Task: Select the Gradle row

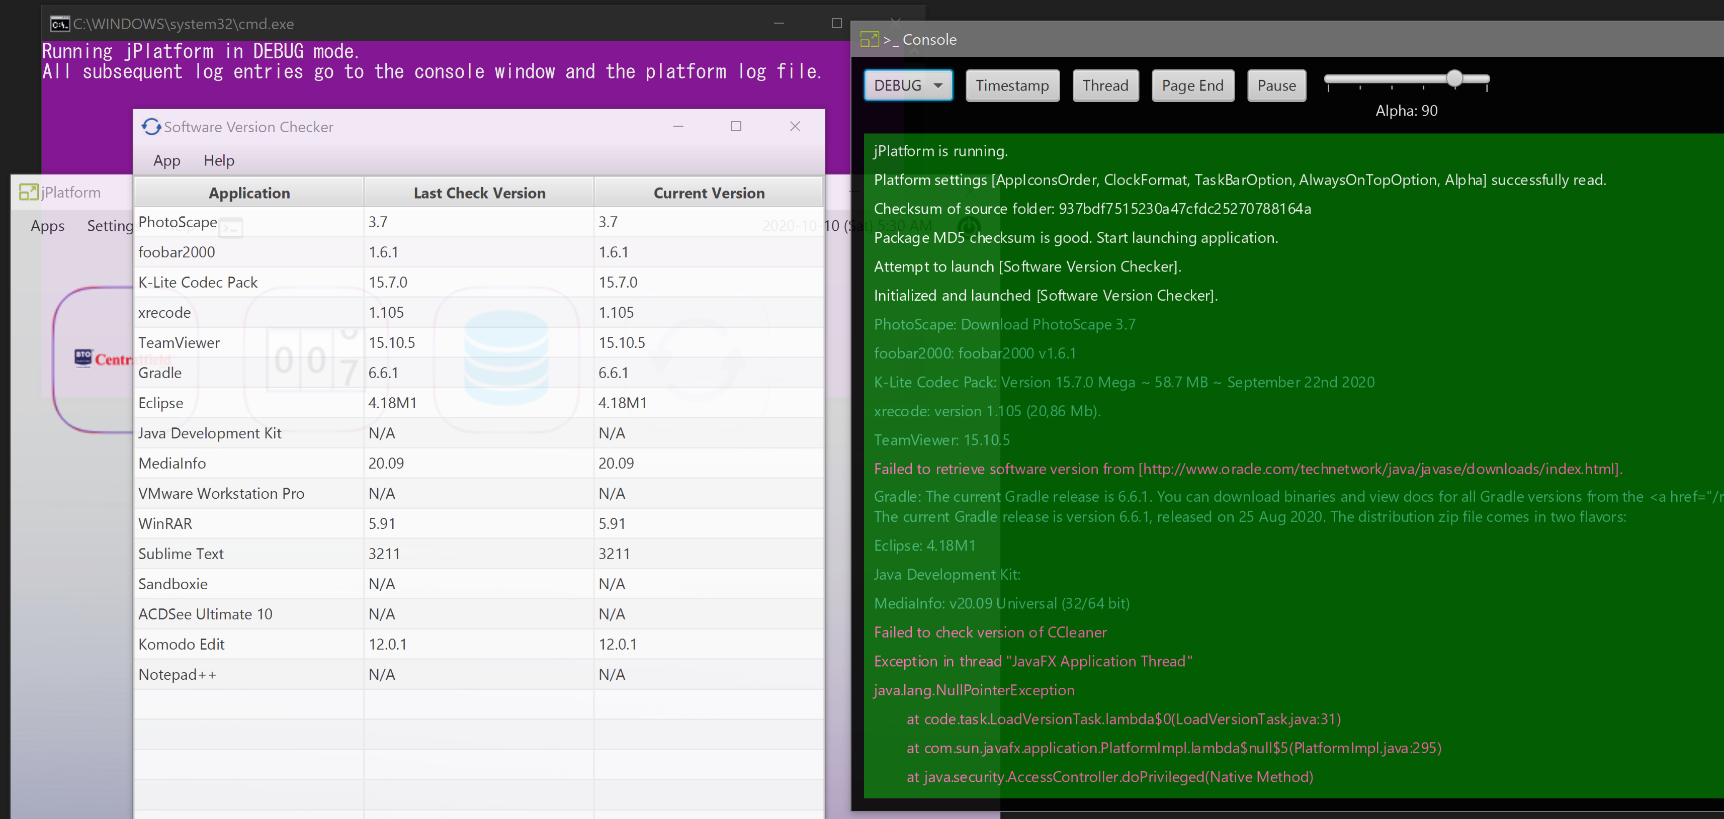Action: click(x=478, y=373)
